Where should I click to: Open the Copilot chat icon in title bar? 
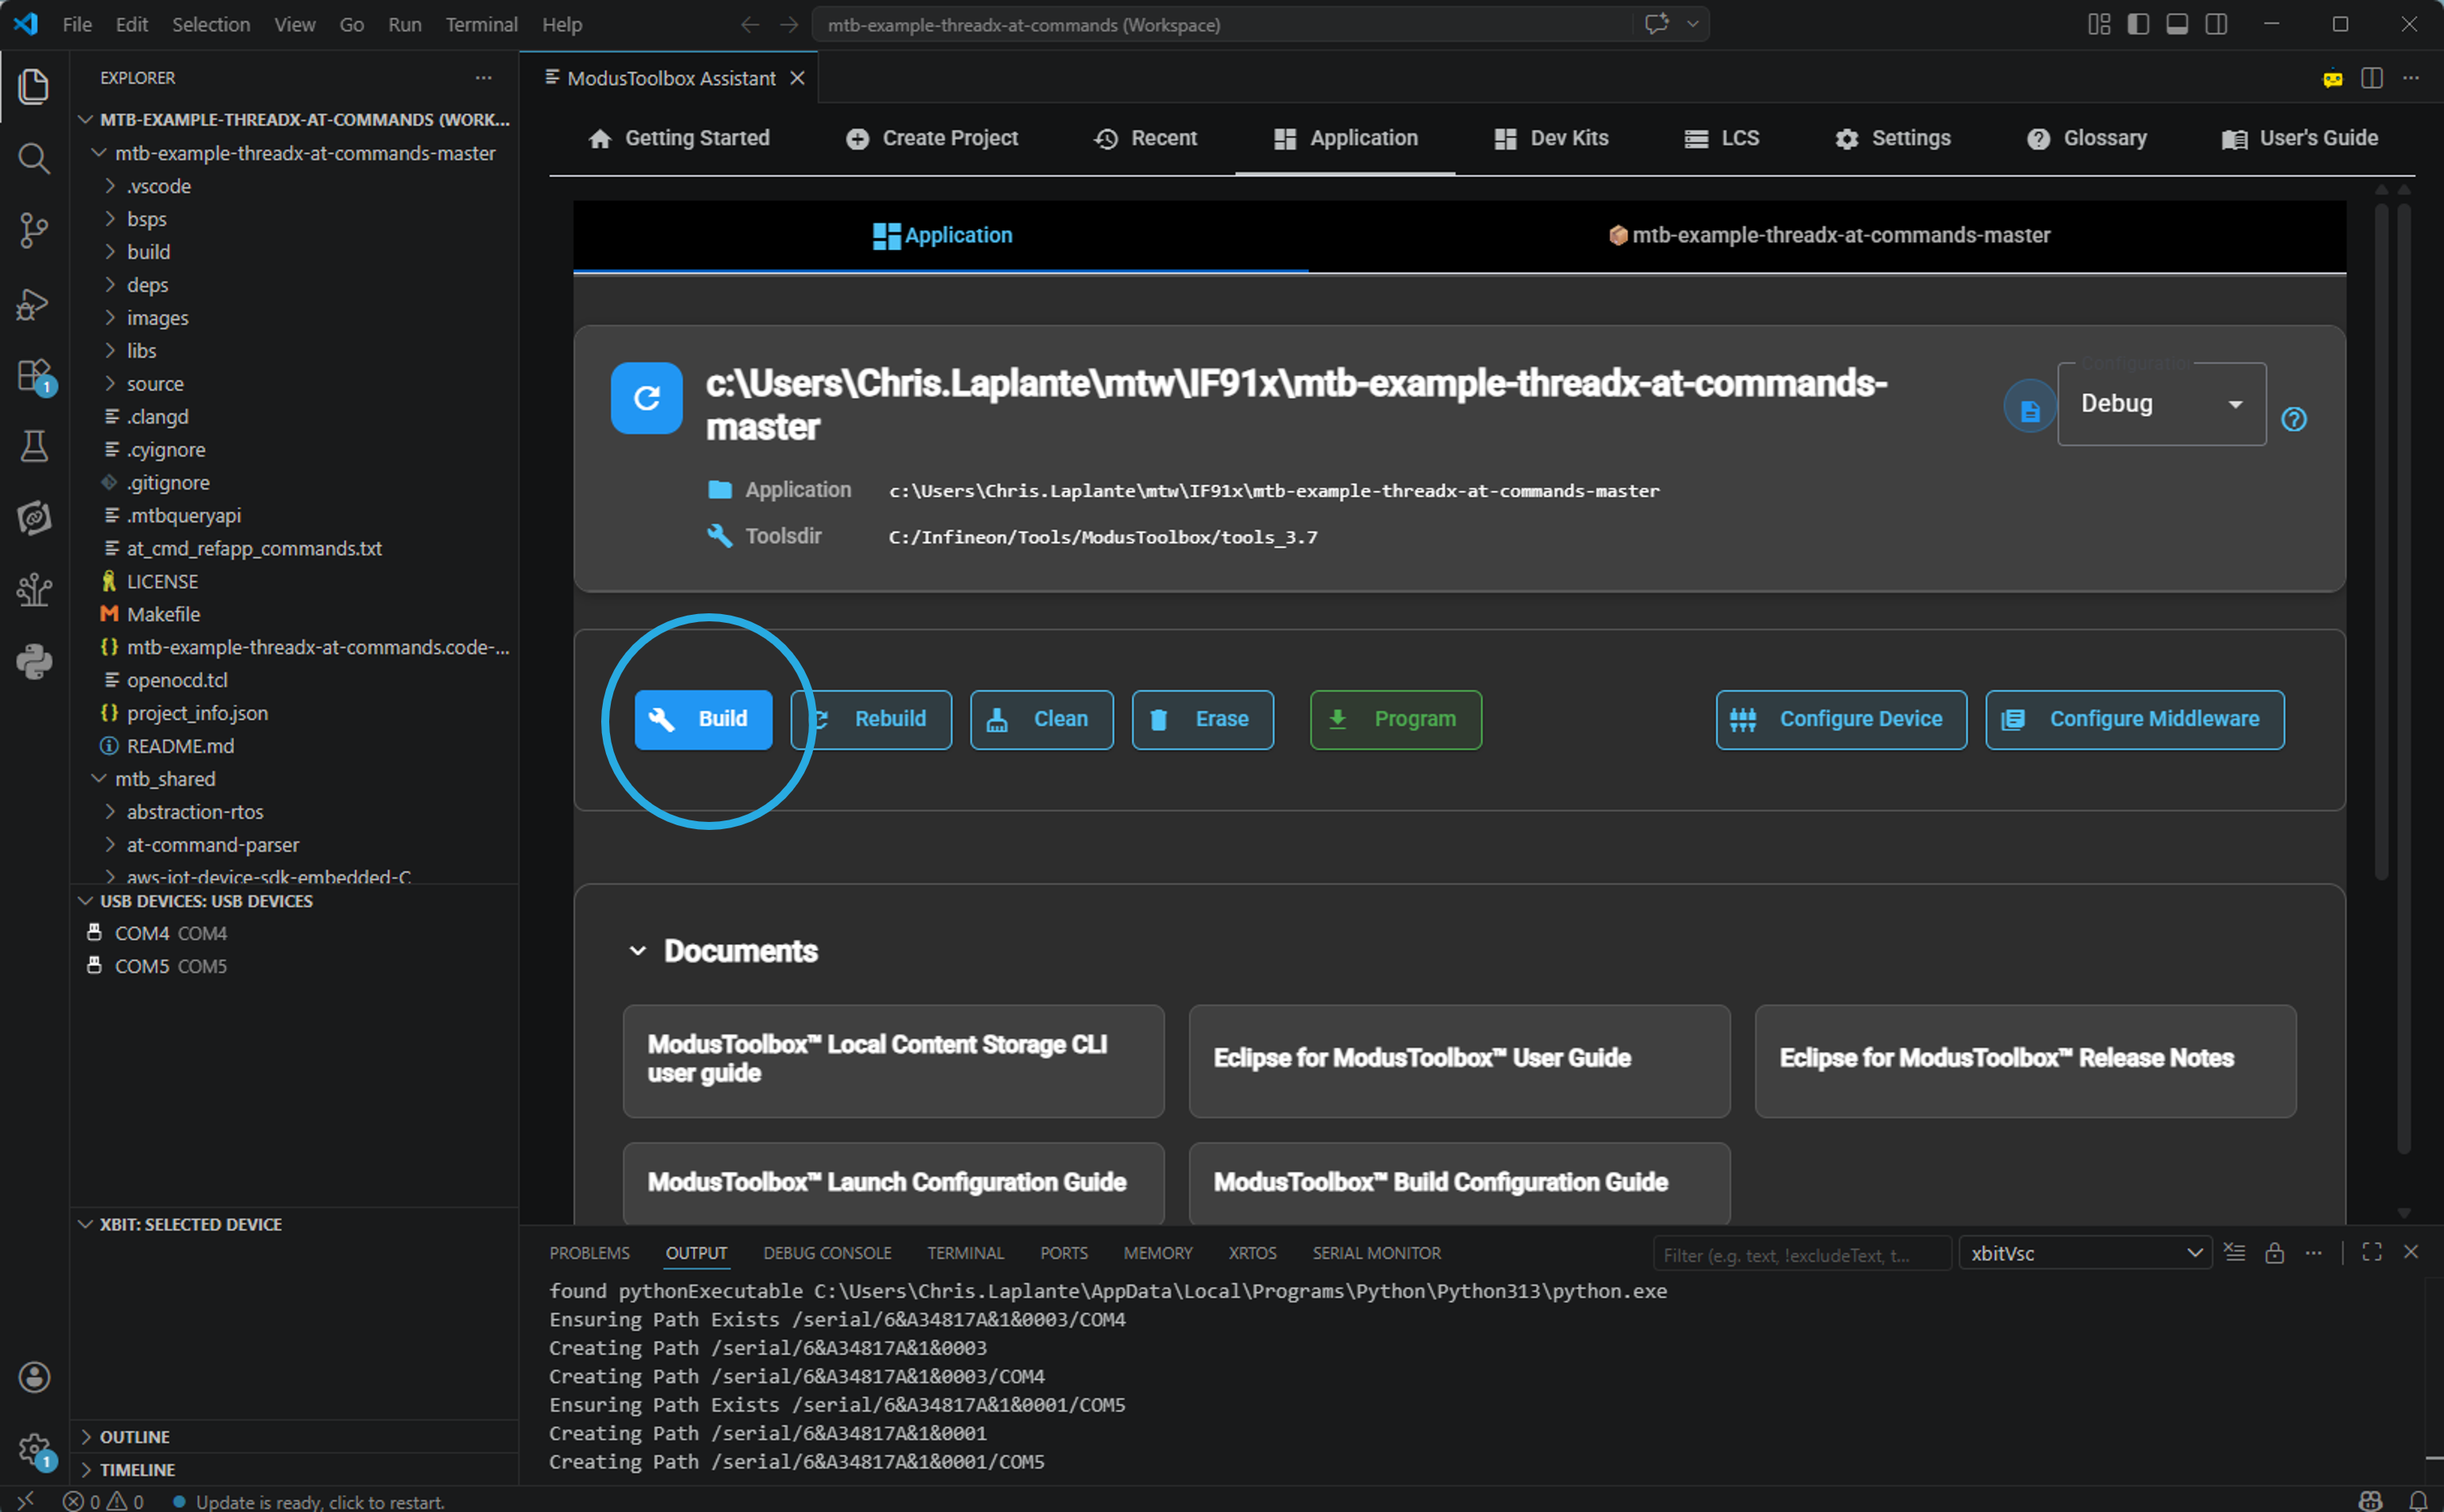coord(1657,24)
